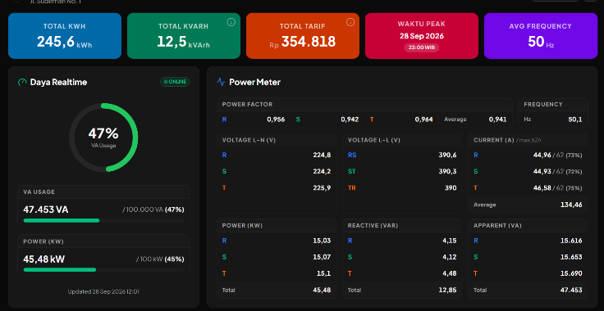Click Apparent T value 15.690

point(571,273)
